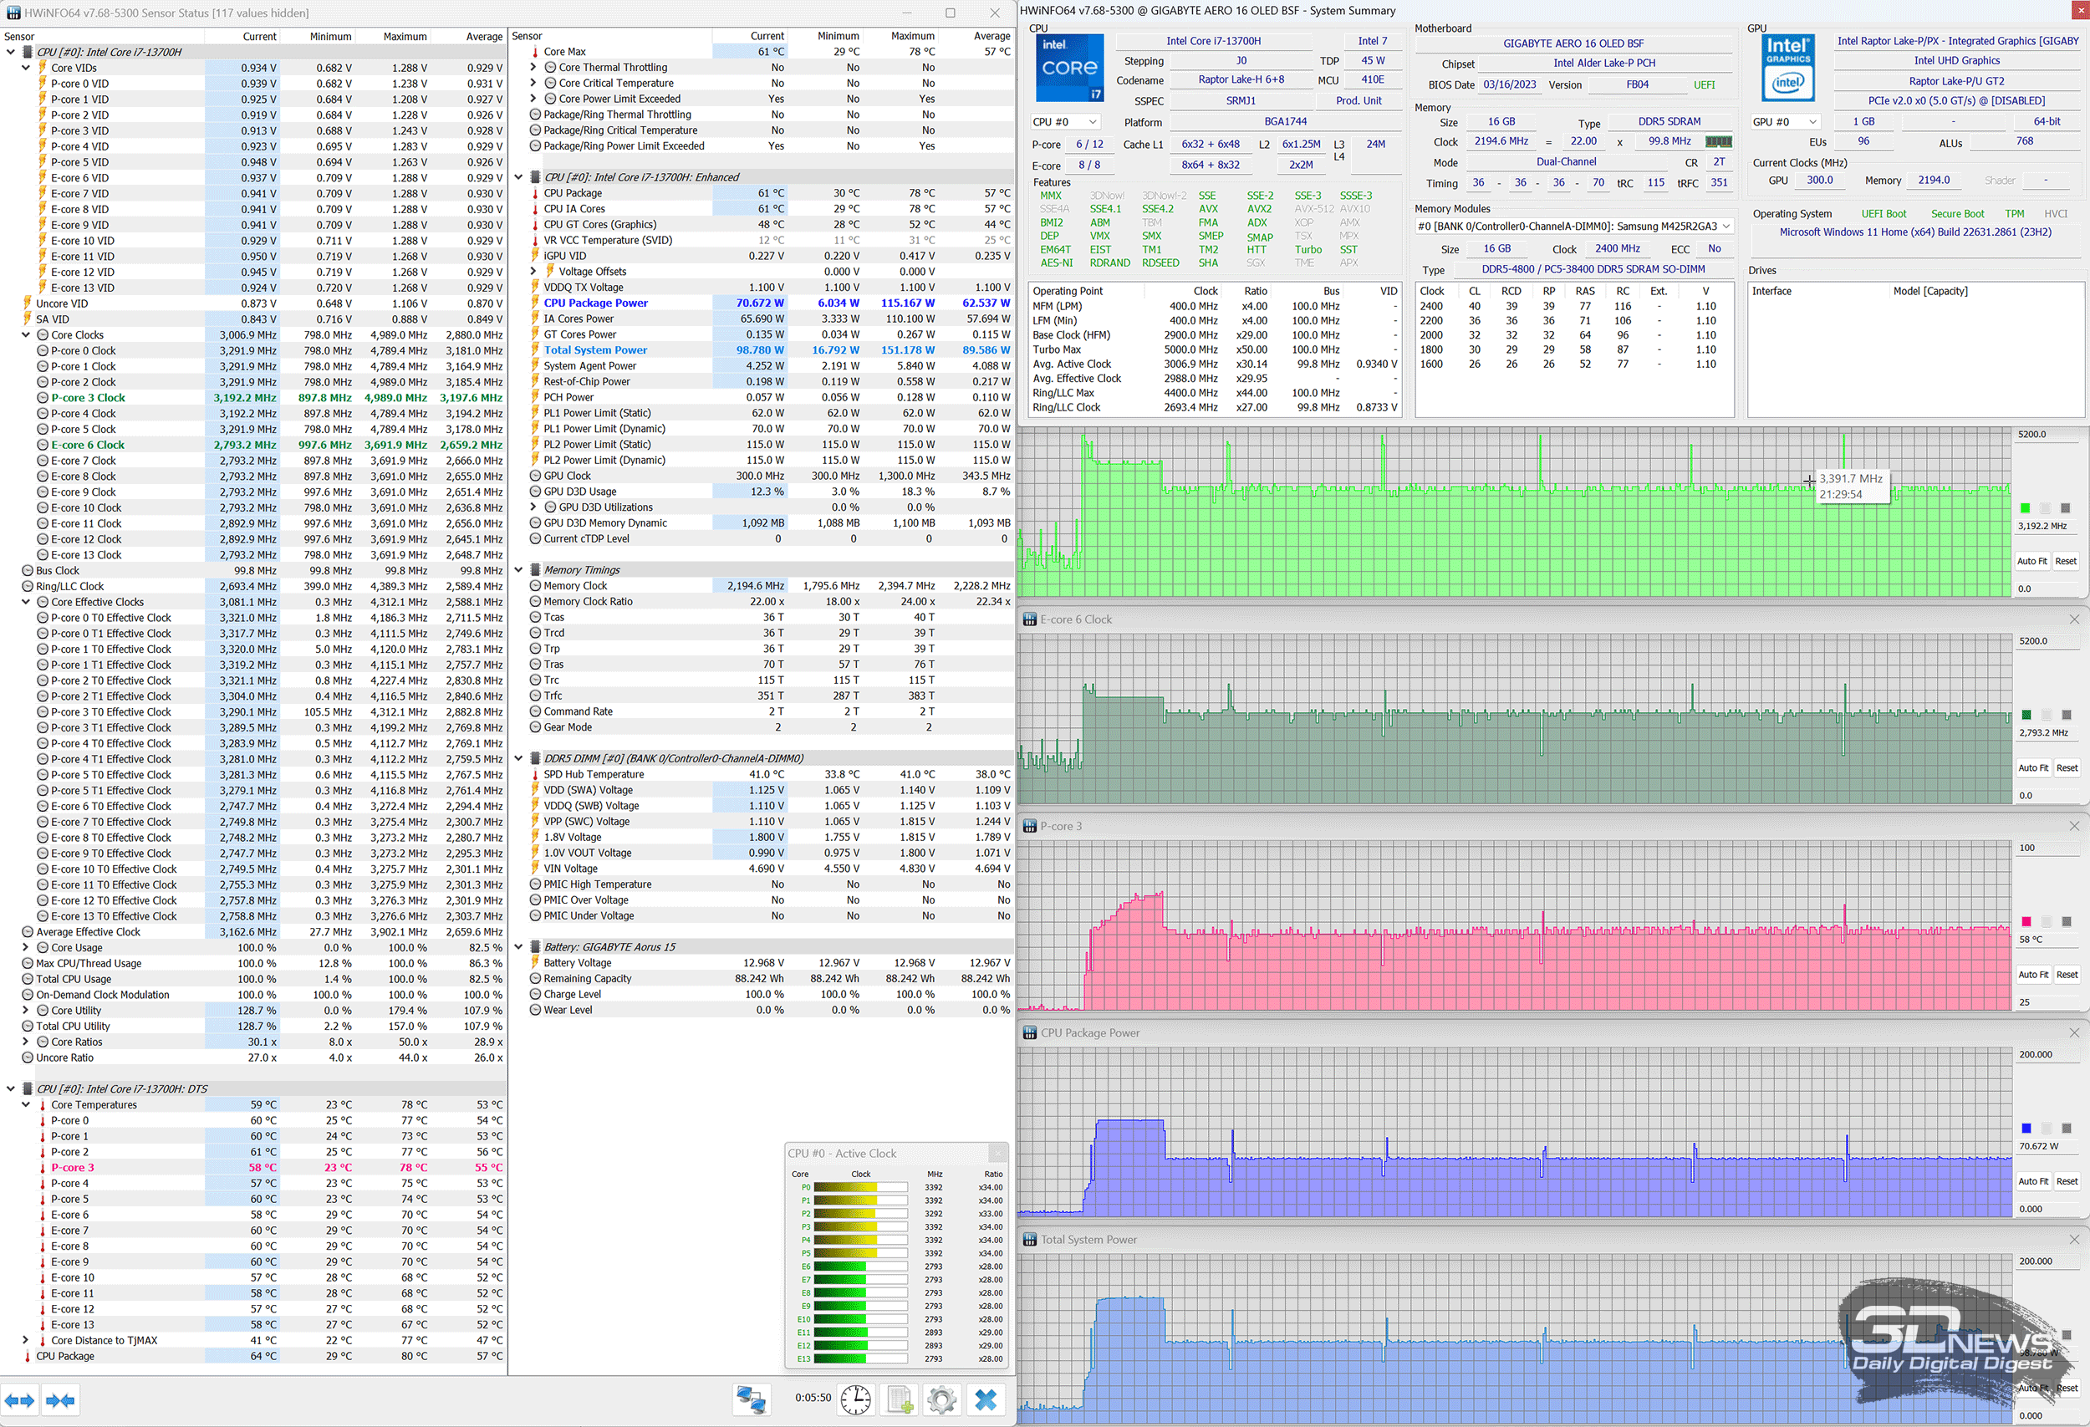
Task: Click Reset on the P-core 3 temperature graph
Action: tap(2067, 975)
